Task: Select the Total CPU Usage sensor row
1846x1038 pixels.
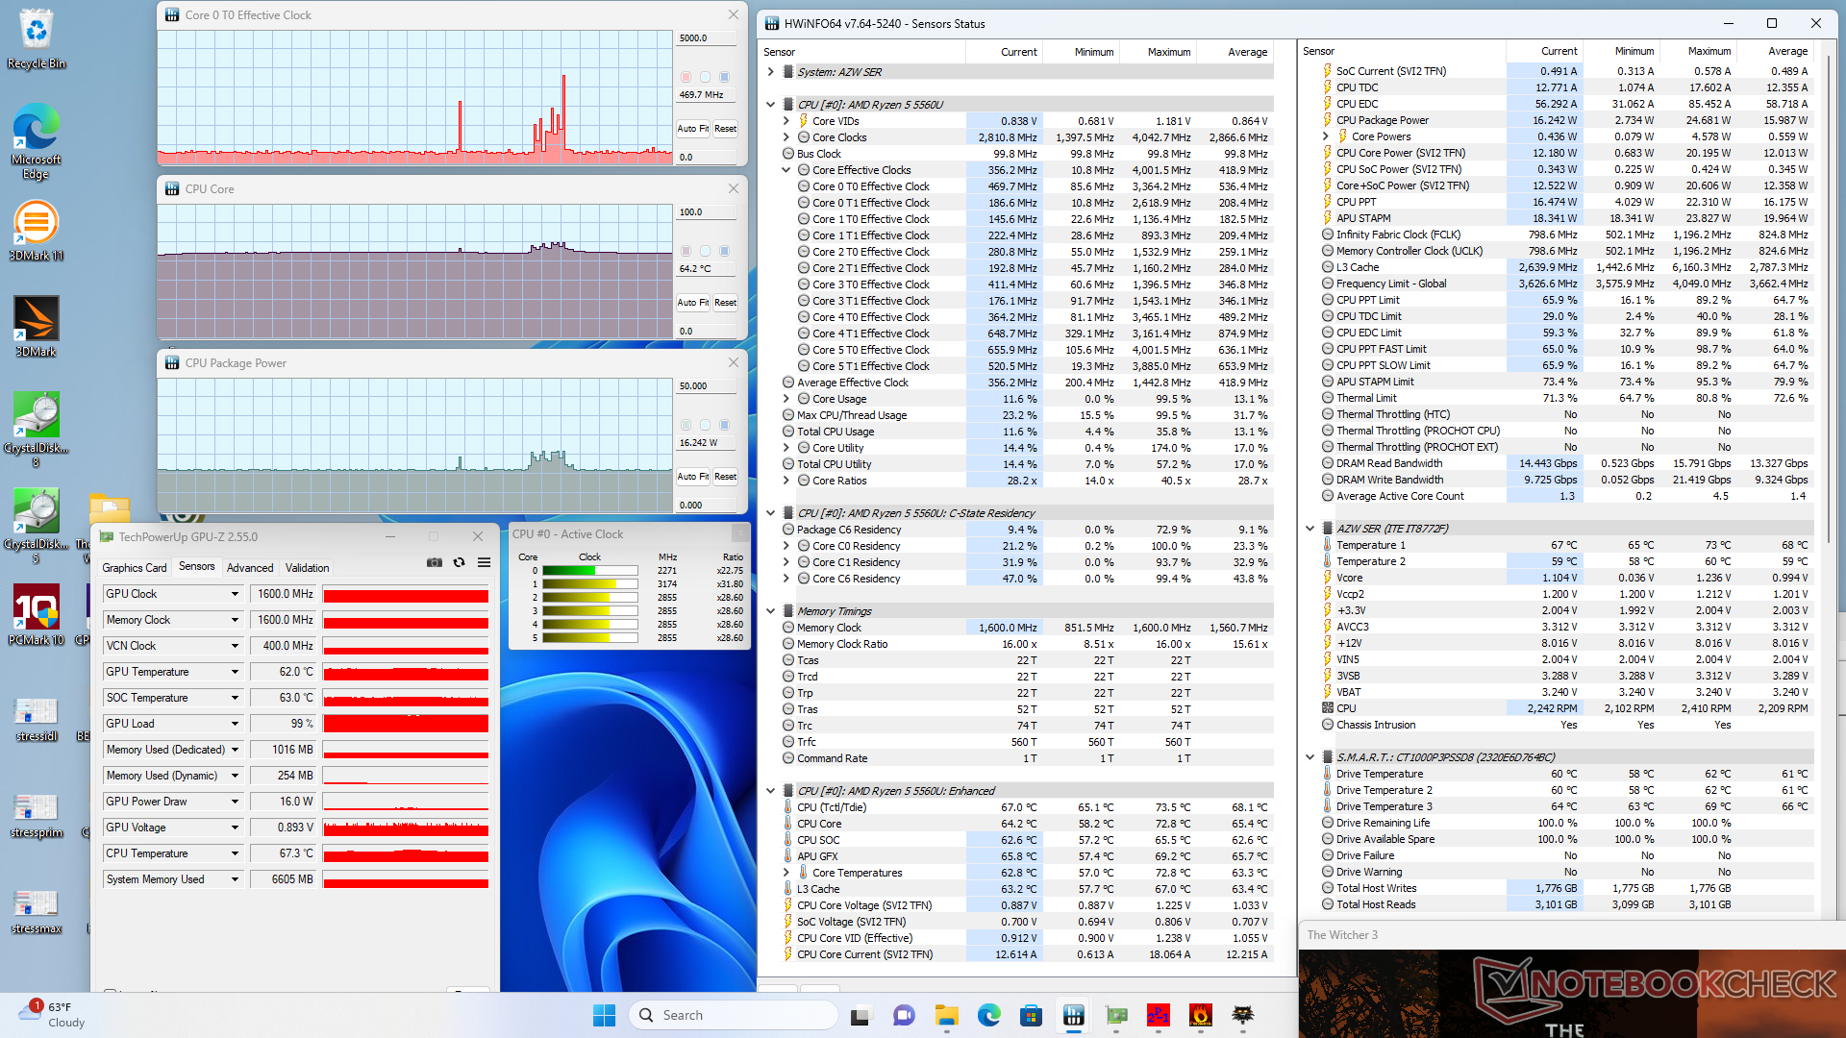Action: point(1026,432)
